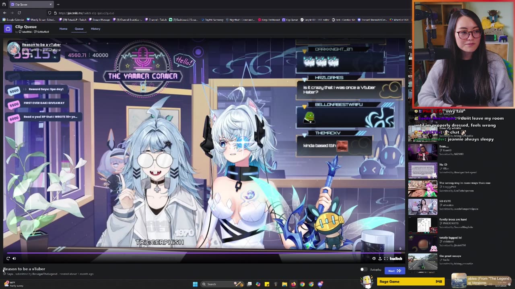
Task: Select the 'No ID' clip in queue
Action: (422, 170)
